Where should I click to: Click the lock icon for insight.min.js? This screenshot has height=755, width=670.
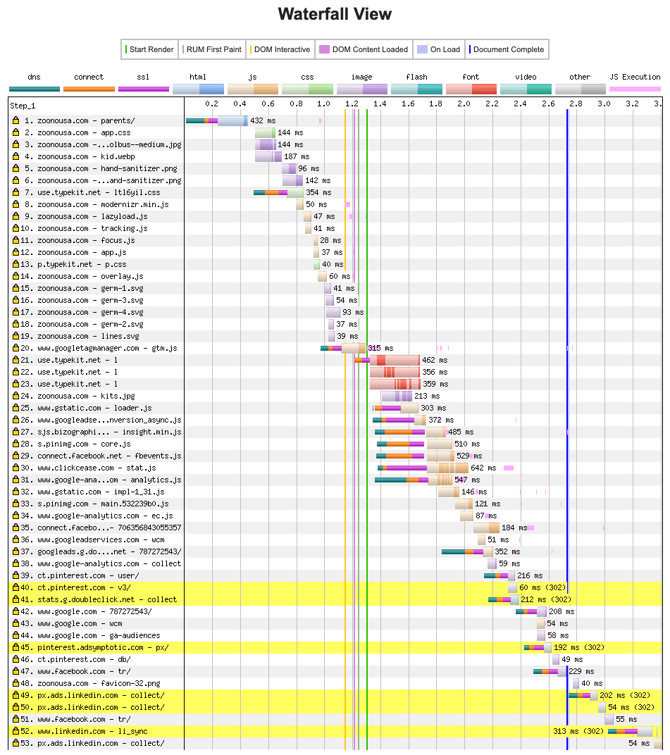coord(16,432)
